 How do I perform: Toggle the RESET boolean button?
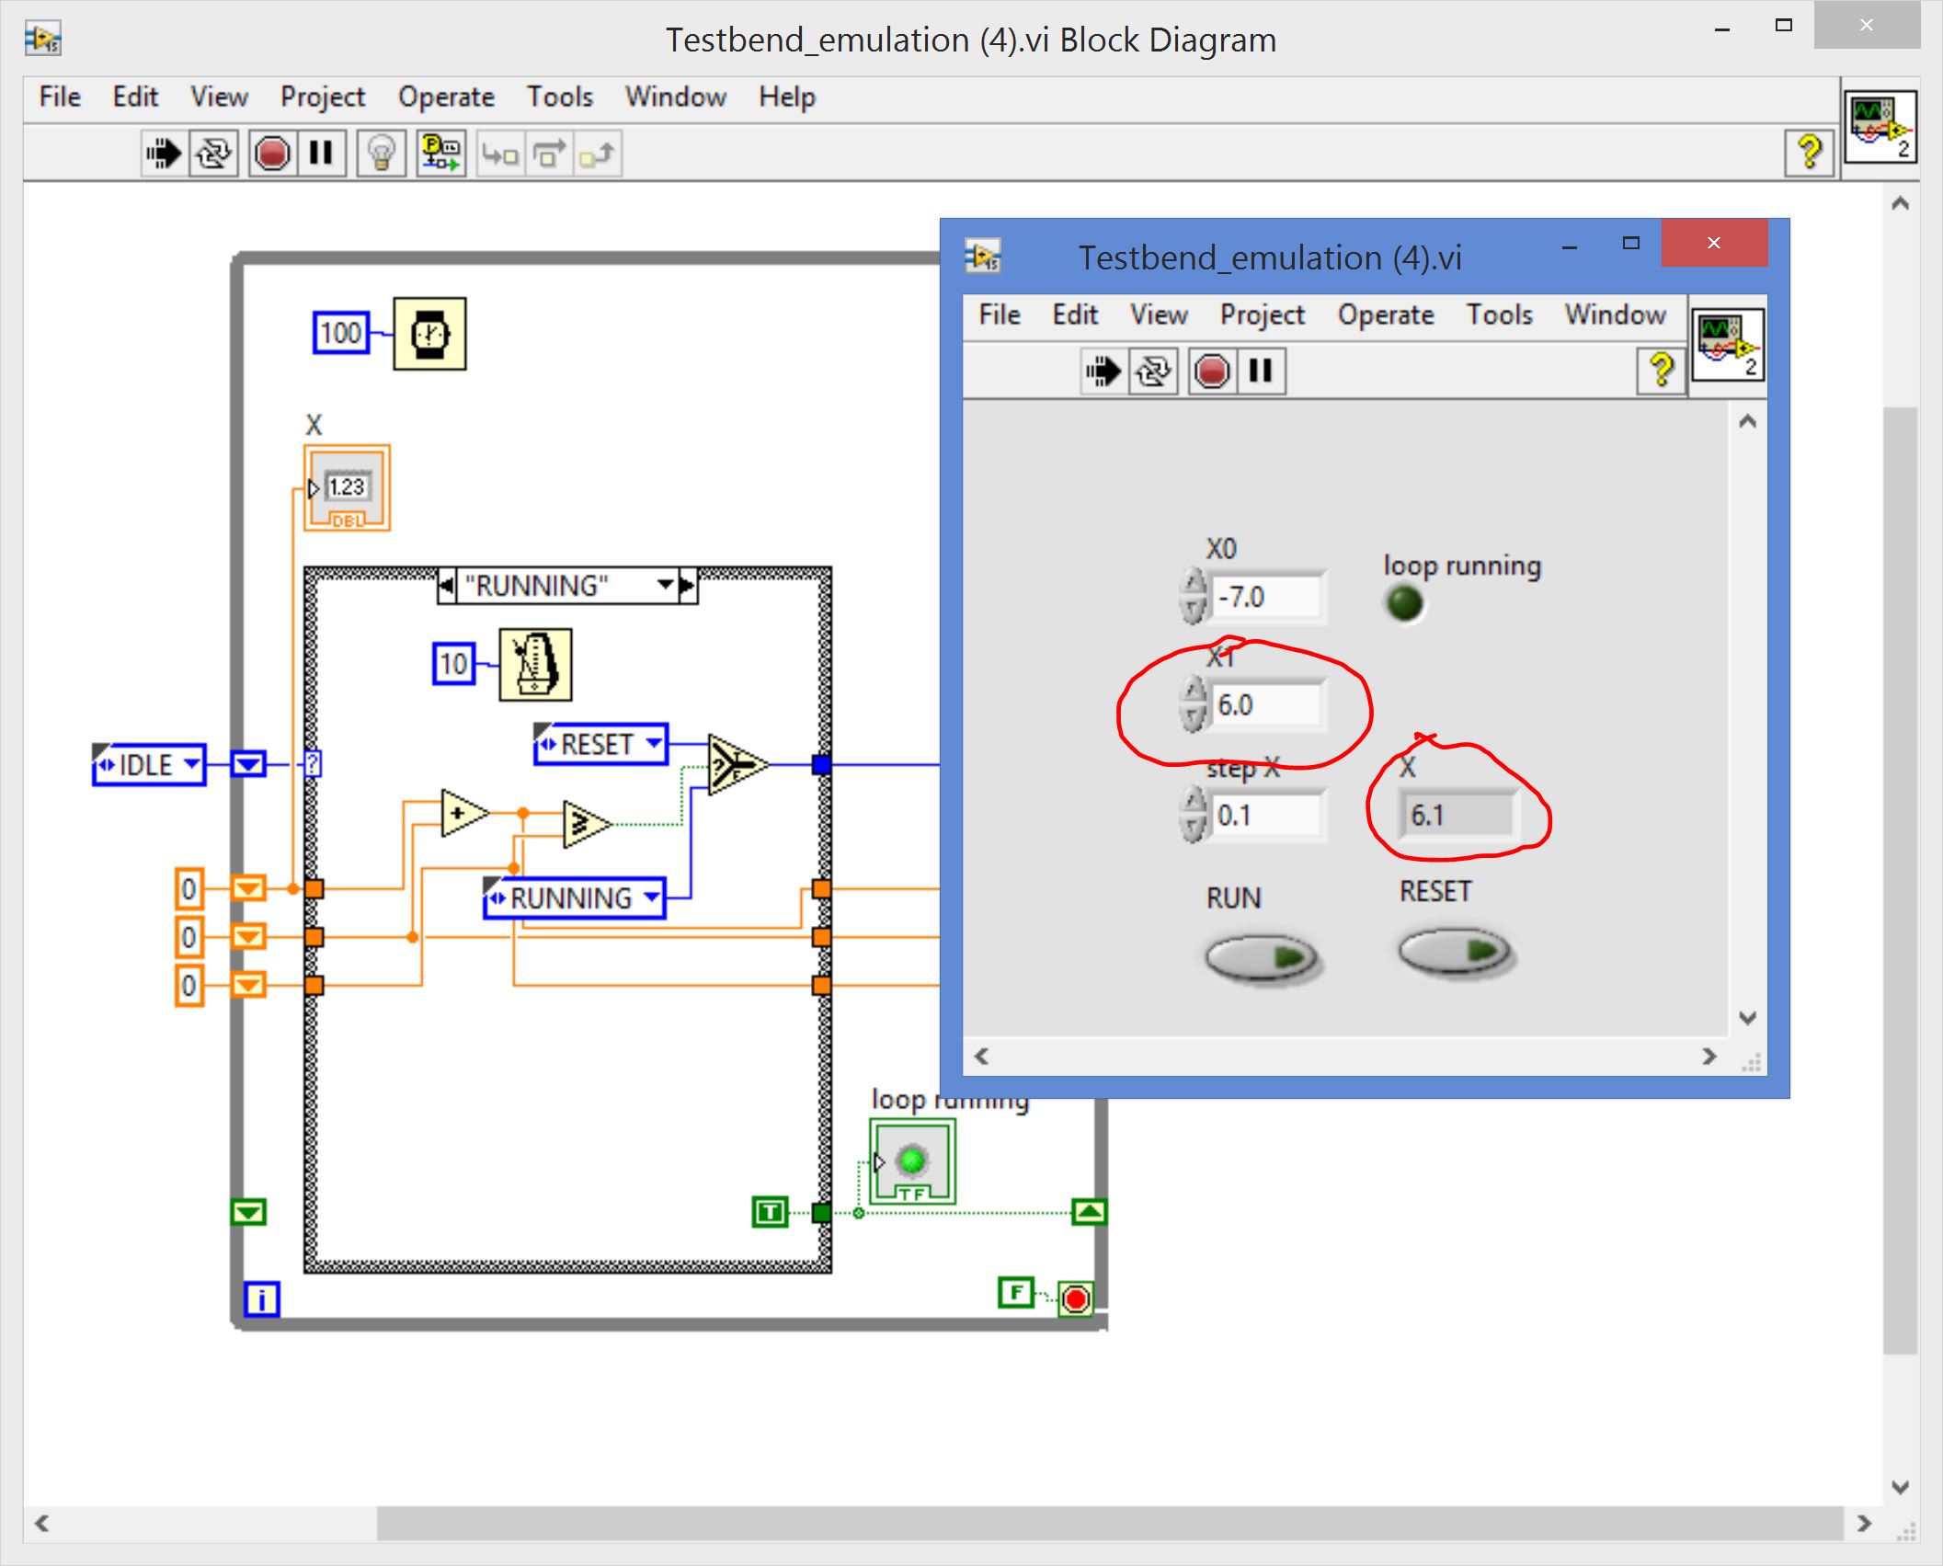point(1456,951)
